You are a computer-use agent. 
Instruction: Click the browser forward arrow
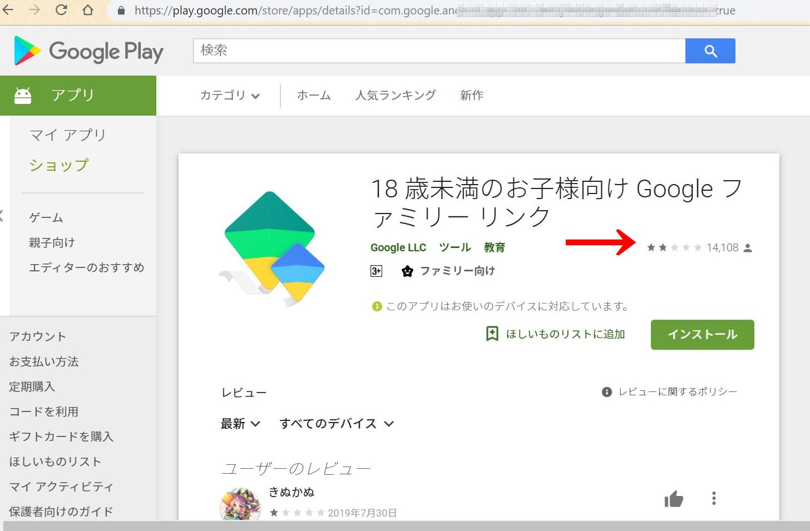tap(34, 10)
